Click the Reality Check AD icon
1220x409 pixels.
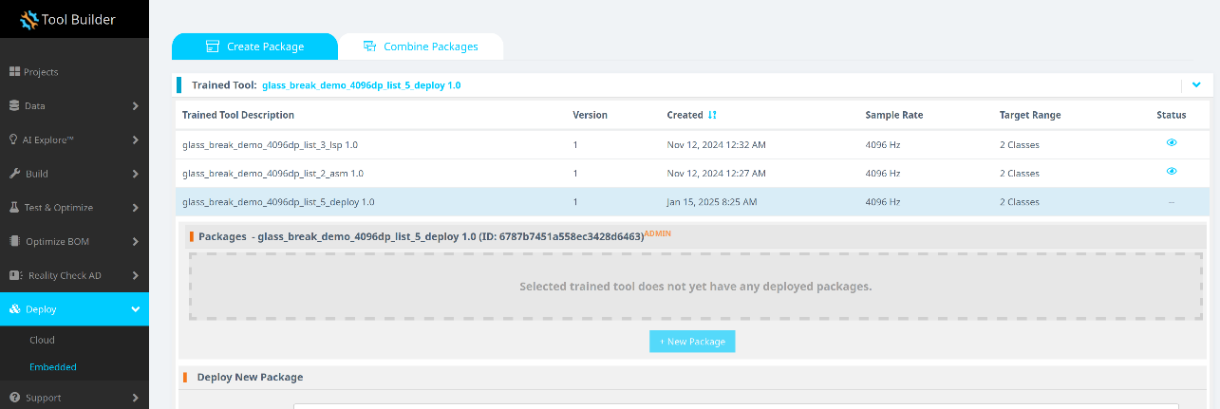click(15, 275)
